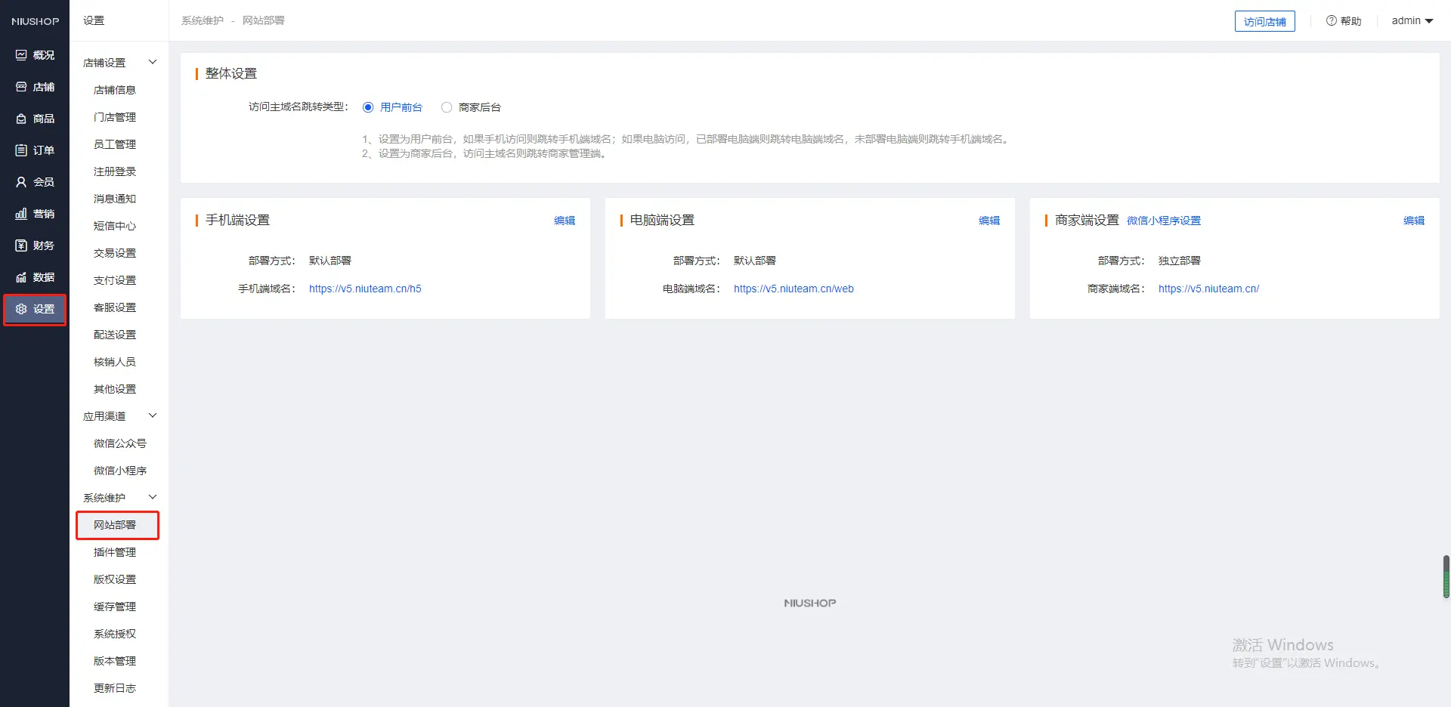Click the 会员 member person icon
The width and height of the screenshot is (1451, 707).
pyautogui.click(x=21, y=182)
